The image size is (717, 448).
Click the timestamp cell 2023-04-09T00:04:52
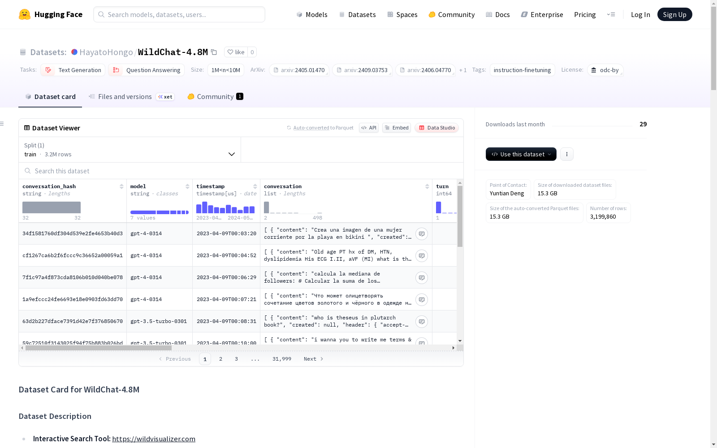226,255
